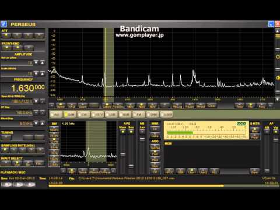Select SAM demodulation mode

70,114
